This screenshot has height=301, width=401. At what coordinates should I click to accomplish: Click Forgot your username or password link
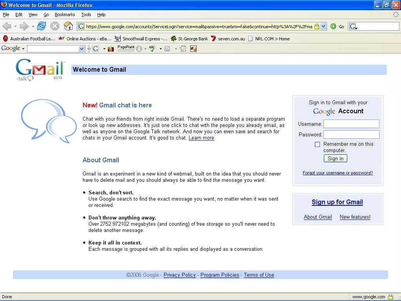pos(338,173)
